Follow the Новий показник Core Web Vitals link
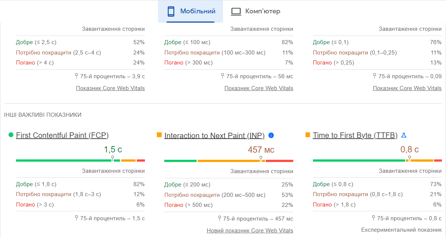Image resolution: width=446 pixels, height=238 pixels. coord(250,230)
